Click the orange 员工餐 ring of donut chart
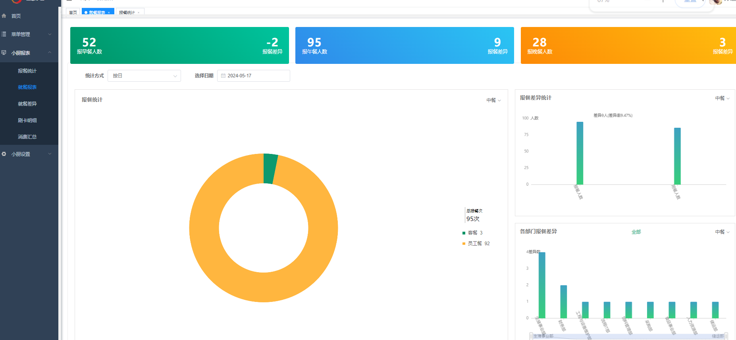Image resolution: width=736 pixels, height=340 pixels. pos(264,288)
